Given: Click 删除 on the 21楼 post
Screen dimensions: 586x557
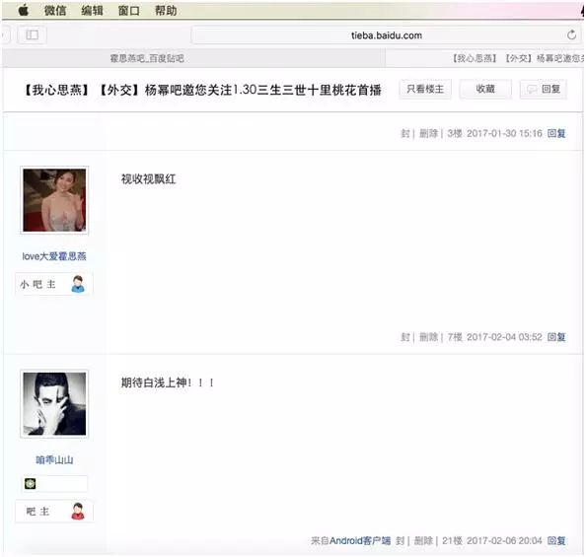Looking at the screenshot, I should [x=423, y=540].
